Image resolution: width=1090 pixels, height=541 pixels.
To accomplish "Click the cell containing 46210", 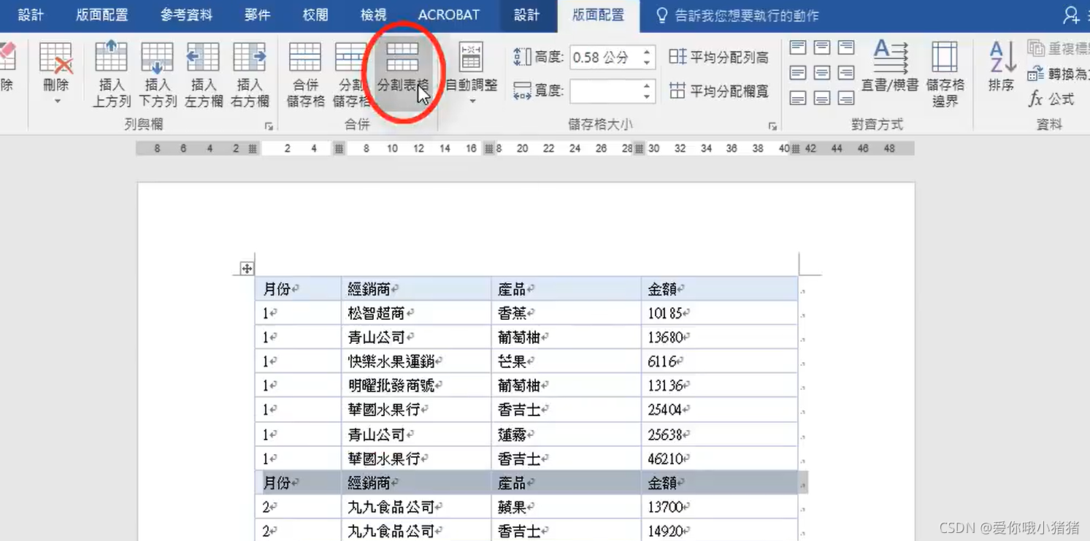I will click(x=719, y=458).
